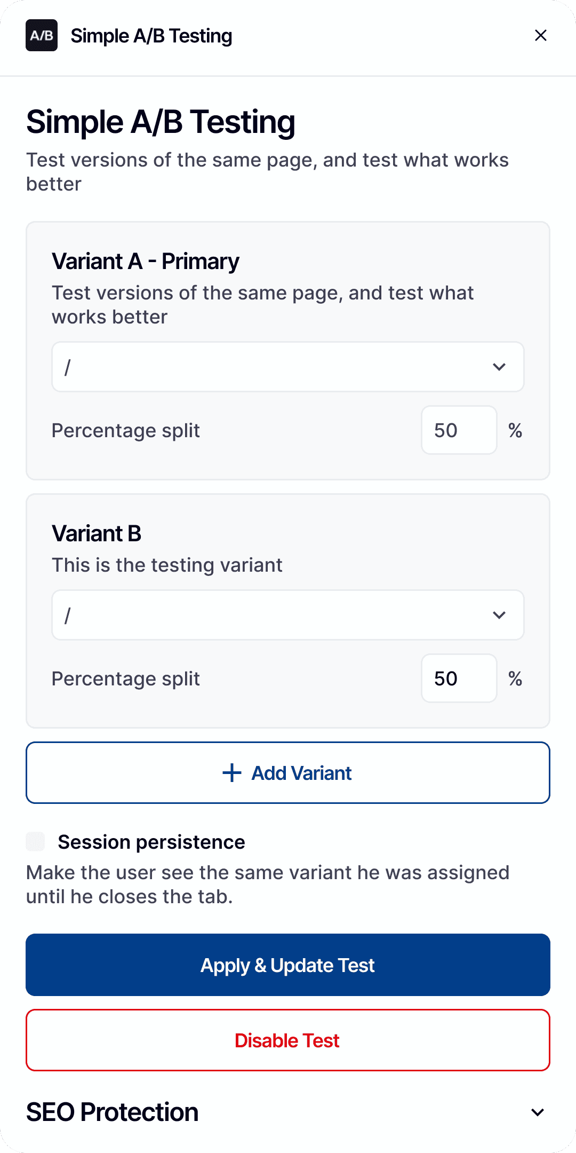Click the Variant B card heading
Viewport: 576px width, 1153px height.
97,534
